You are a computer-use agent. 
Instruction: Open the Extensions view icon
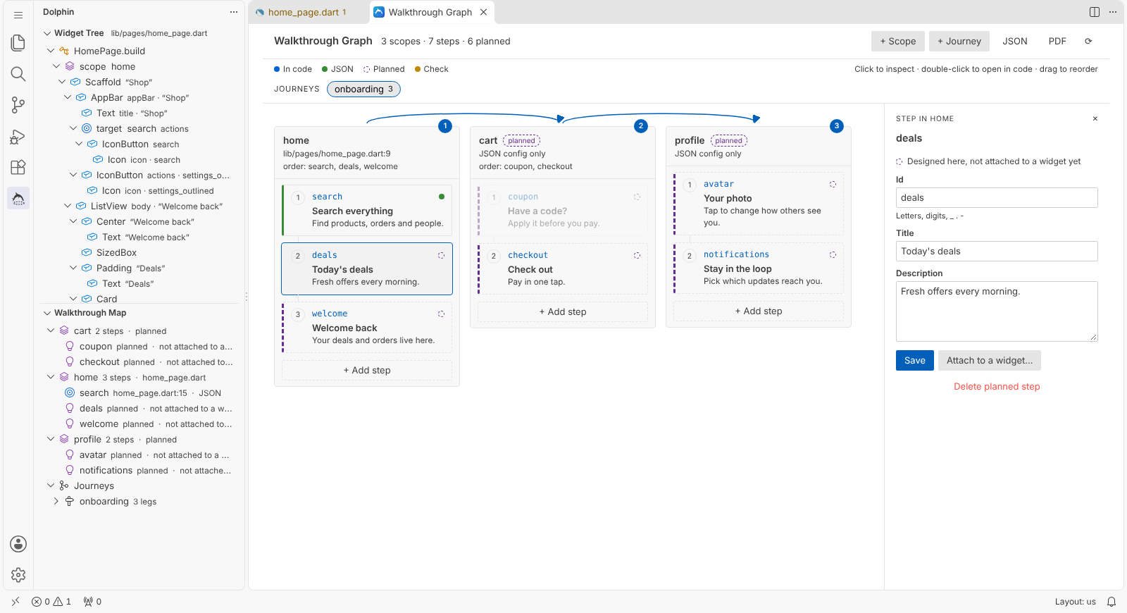coord(18,167)
